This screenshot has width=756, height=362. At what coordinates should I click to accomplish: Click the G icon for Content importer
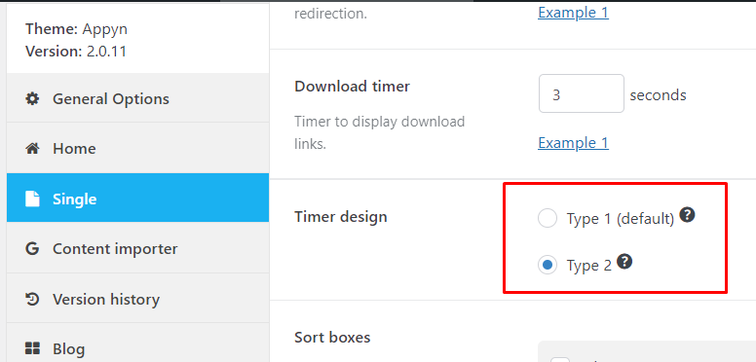pos(32,249)
